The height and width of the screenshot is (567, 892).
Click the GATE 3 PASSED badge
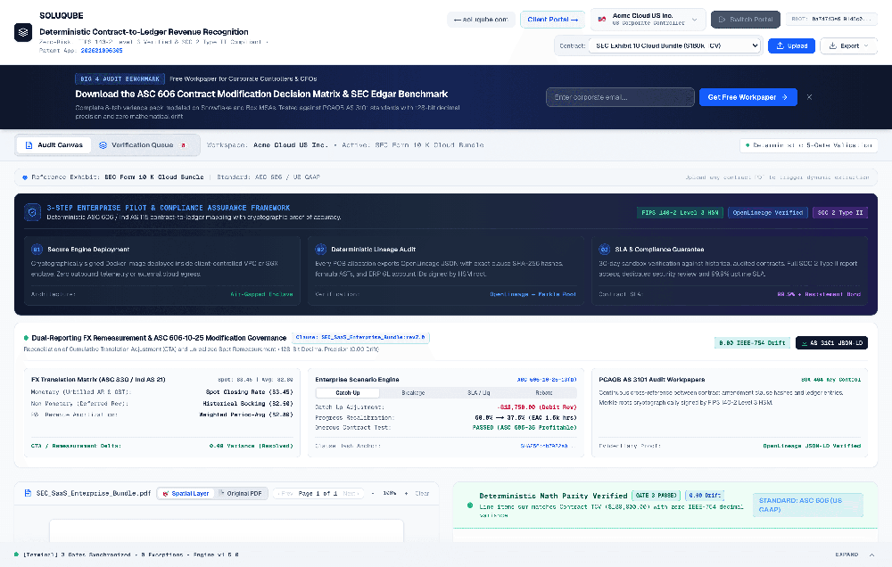(656, 496)
